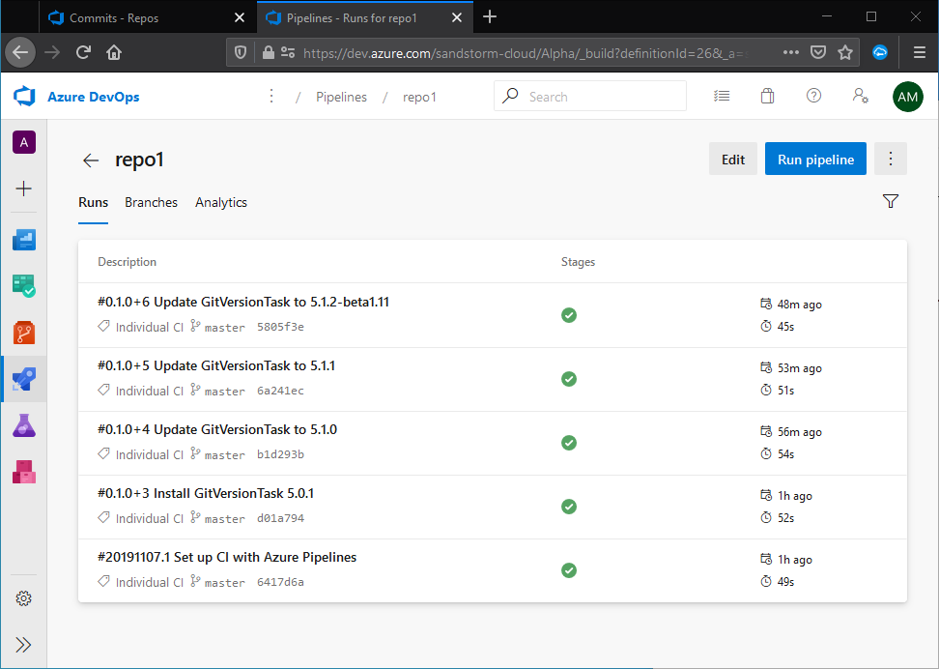Click the repo1 breadcrumb link
This screenshot has width=939, height=669.
pos(419,97)
